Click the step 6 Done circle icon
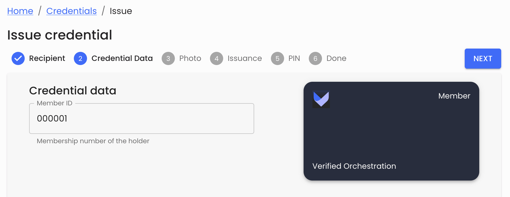 click(x=315, y=58)
